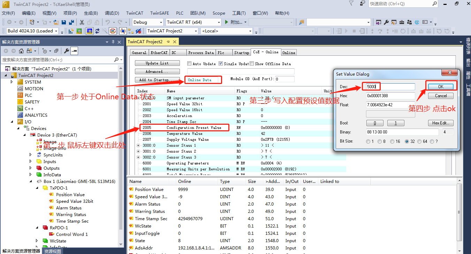The height and width of the screenshot is (254, 471).
Task: Click the Home icon in Solution Explorer toolbar
Action: [x=21, y=51]
